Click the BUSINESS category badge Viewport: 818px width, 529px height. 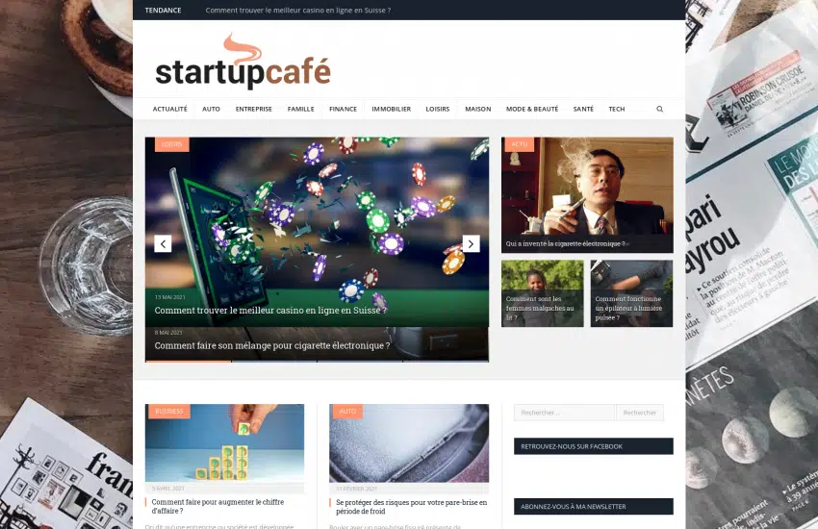tap(169, 412)
